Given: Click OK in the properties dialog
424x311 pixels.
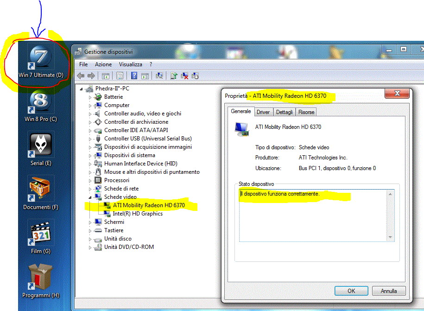Looking at the screenshot, I should click(x=351, y=291).
